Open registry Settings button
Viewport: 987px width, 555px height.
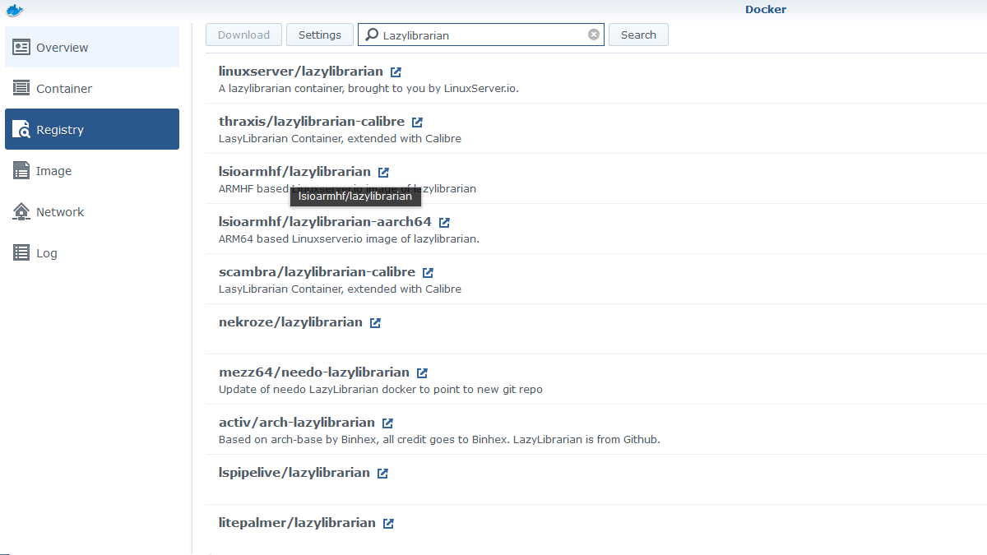(320, 35)
